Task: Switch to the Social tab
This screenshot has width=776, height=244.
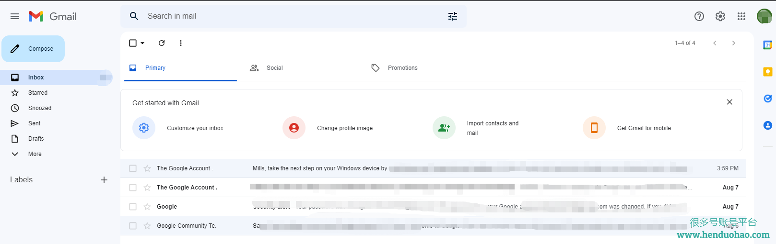Action: (x=274, y=68)
